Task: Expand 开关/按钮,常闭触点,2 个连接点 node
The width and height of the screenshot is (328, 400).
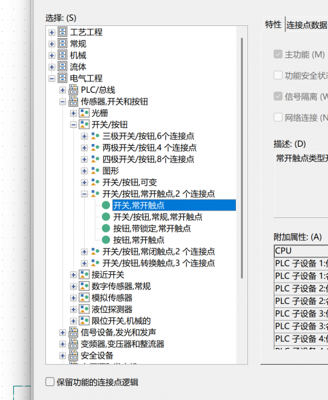Action: (x=84, y=252)
